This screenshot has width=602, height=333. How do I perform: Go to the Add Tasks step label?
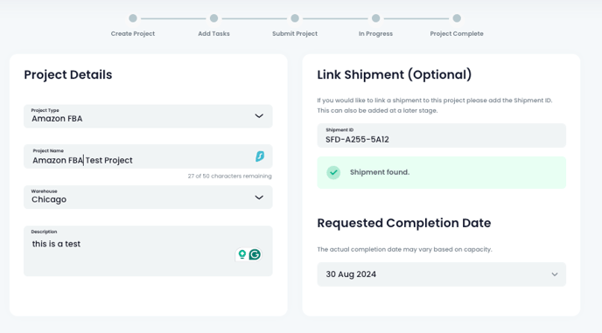tap(213, 34)
